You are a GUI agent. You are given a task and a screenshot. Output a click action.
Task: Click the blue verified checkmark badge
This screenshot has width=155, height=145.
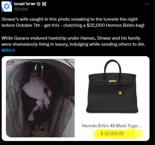coord(38,4)
